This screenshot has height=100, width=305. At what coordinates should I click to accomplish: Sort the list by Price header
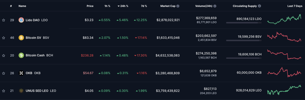90,6
